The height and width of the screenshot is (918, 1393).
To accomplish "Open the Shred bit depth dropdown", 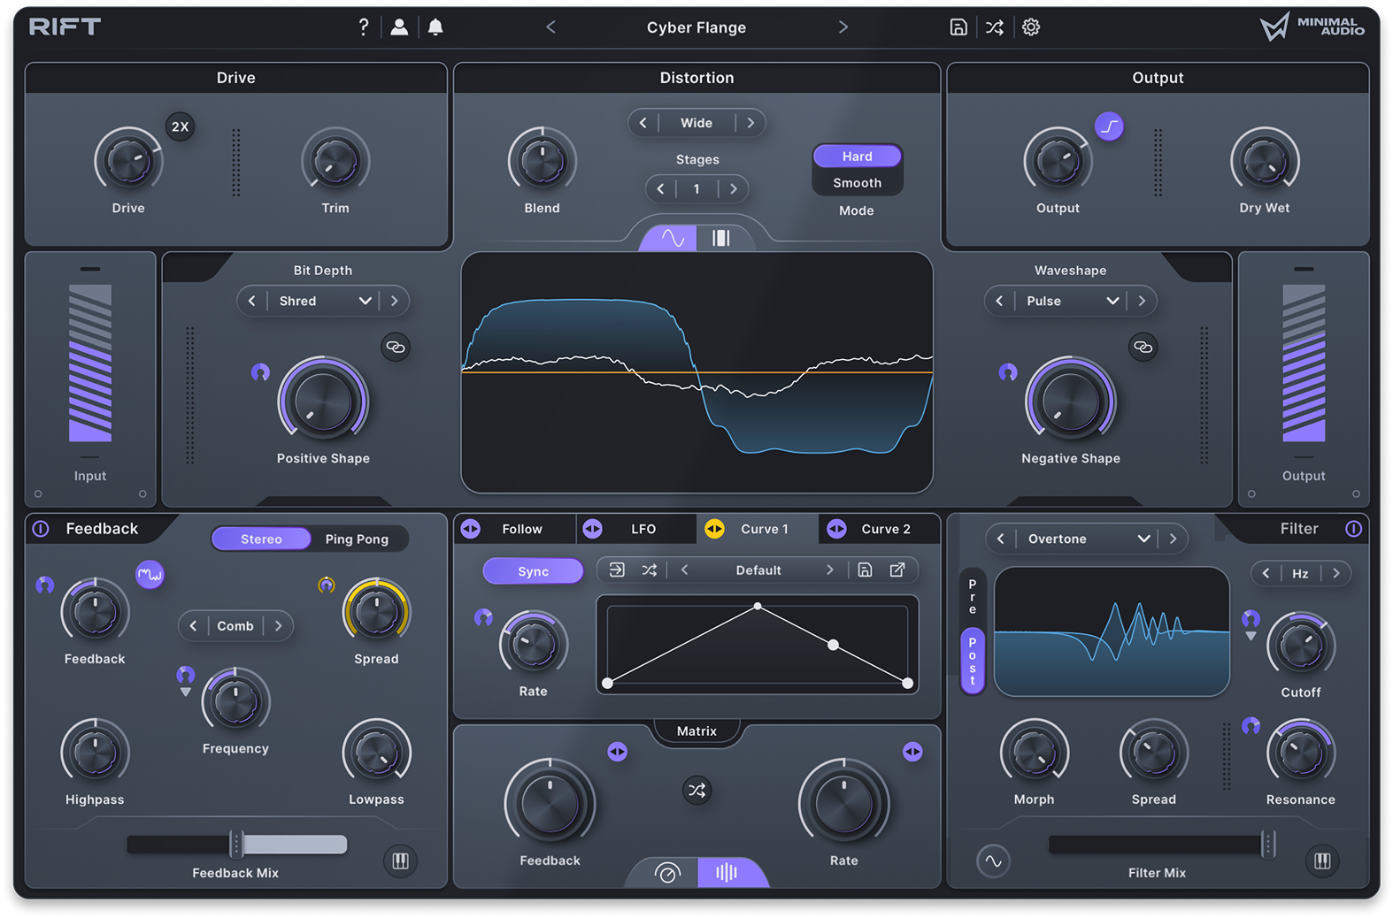I will tap(325, 301).
